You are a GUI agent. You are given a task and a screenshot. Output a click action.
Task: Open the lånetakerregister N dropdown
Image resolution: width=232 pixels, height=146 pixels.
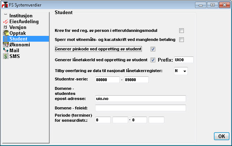point(181,71)
